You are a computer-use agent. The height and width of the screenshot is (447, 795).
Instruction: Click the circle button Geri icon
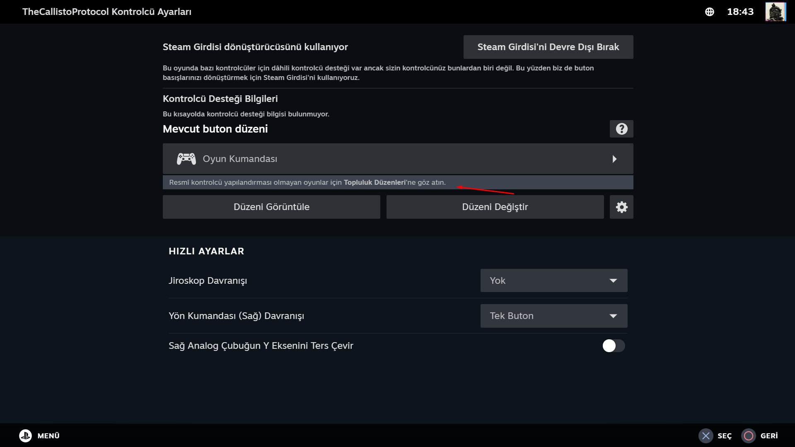tap(748, 436)
